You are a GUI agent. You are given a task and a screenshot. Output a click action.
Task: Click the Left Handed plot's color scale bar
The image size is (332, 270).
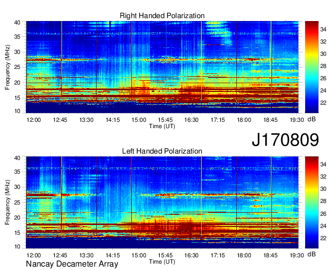[311, 202]
